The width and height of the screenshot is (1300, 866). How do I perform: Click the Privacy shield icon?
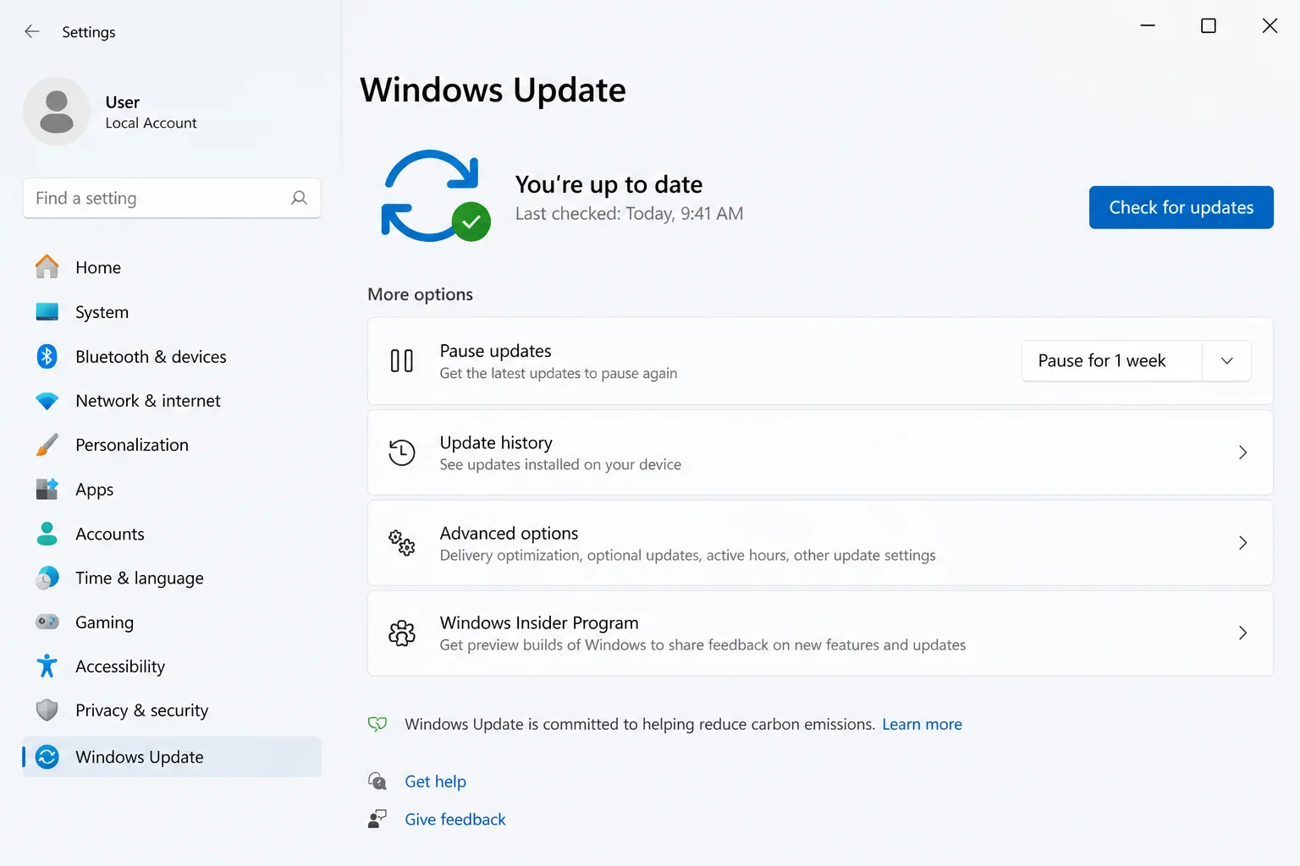tap(47, 710)
